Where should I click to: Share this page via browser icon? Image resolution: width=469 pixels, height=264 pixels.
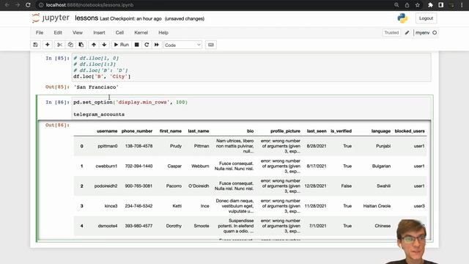[407, 5]
